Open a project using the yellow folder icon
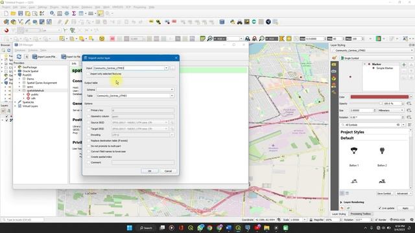The width and height of the screenshot is (415, 233). coord(13,13)
